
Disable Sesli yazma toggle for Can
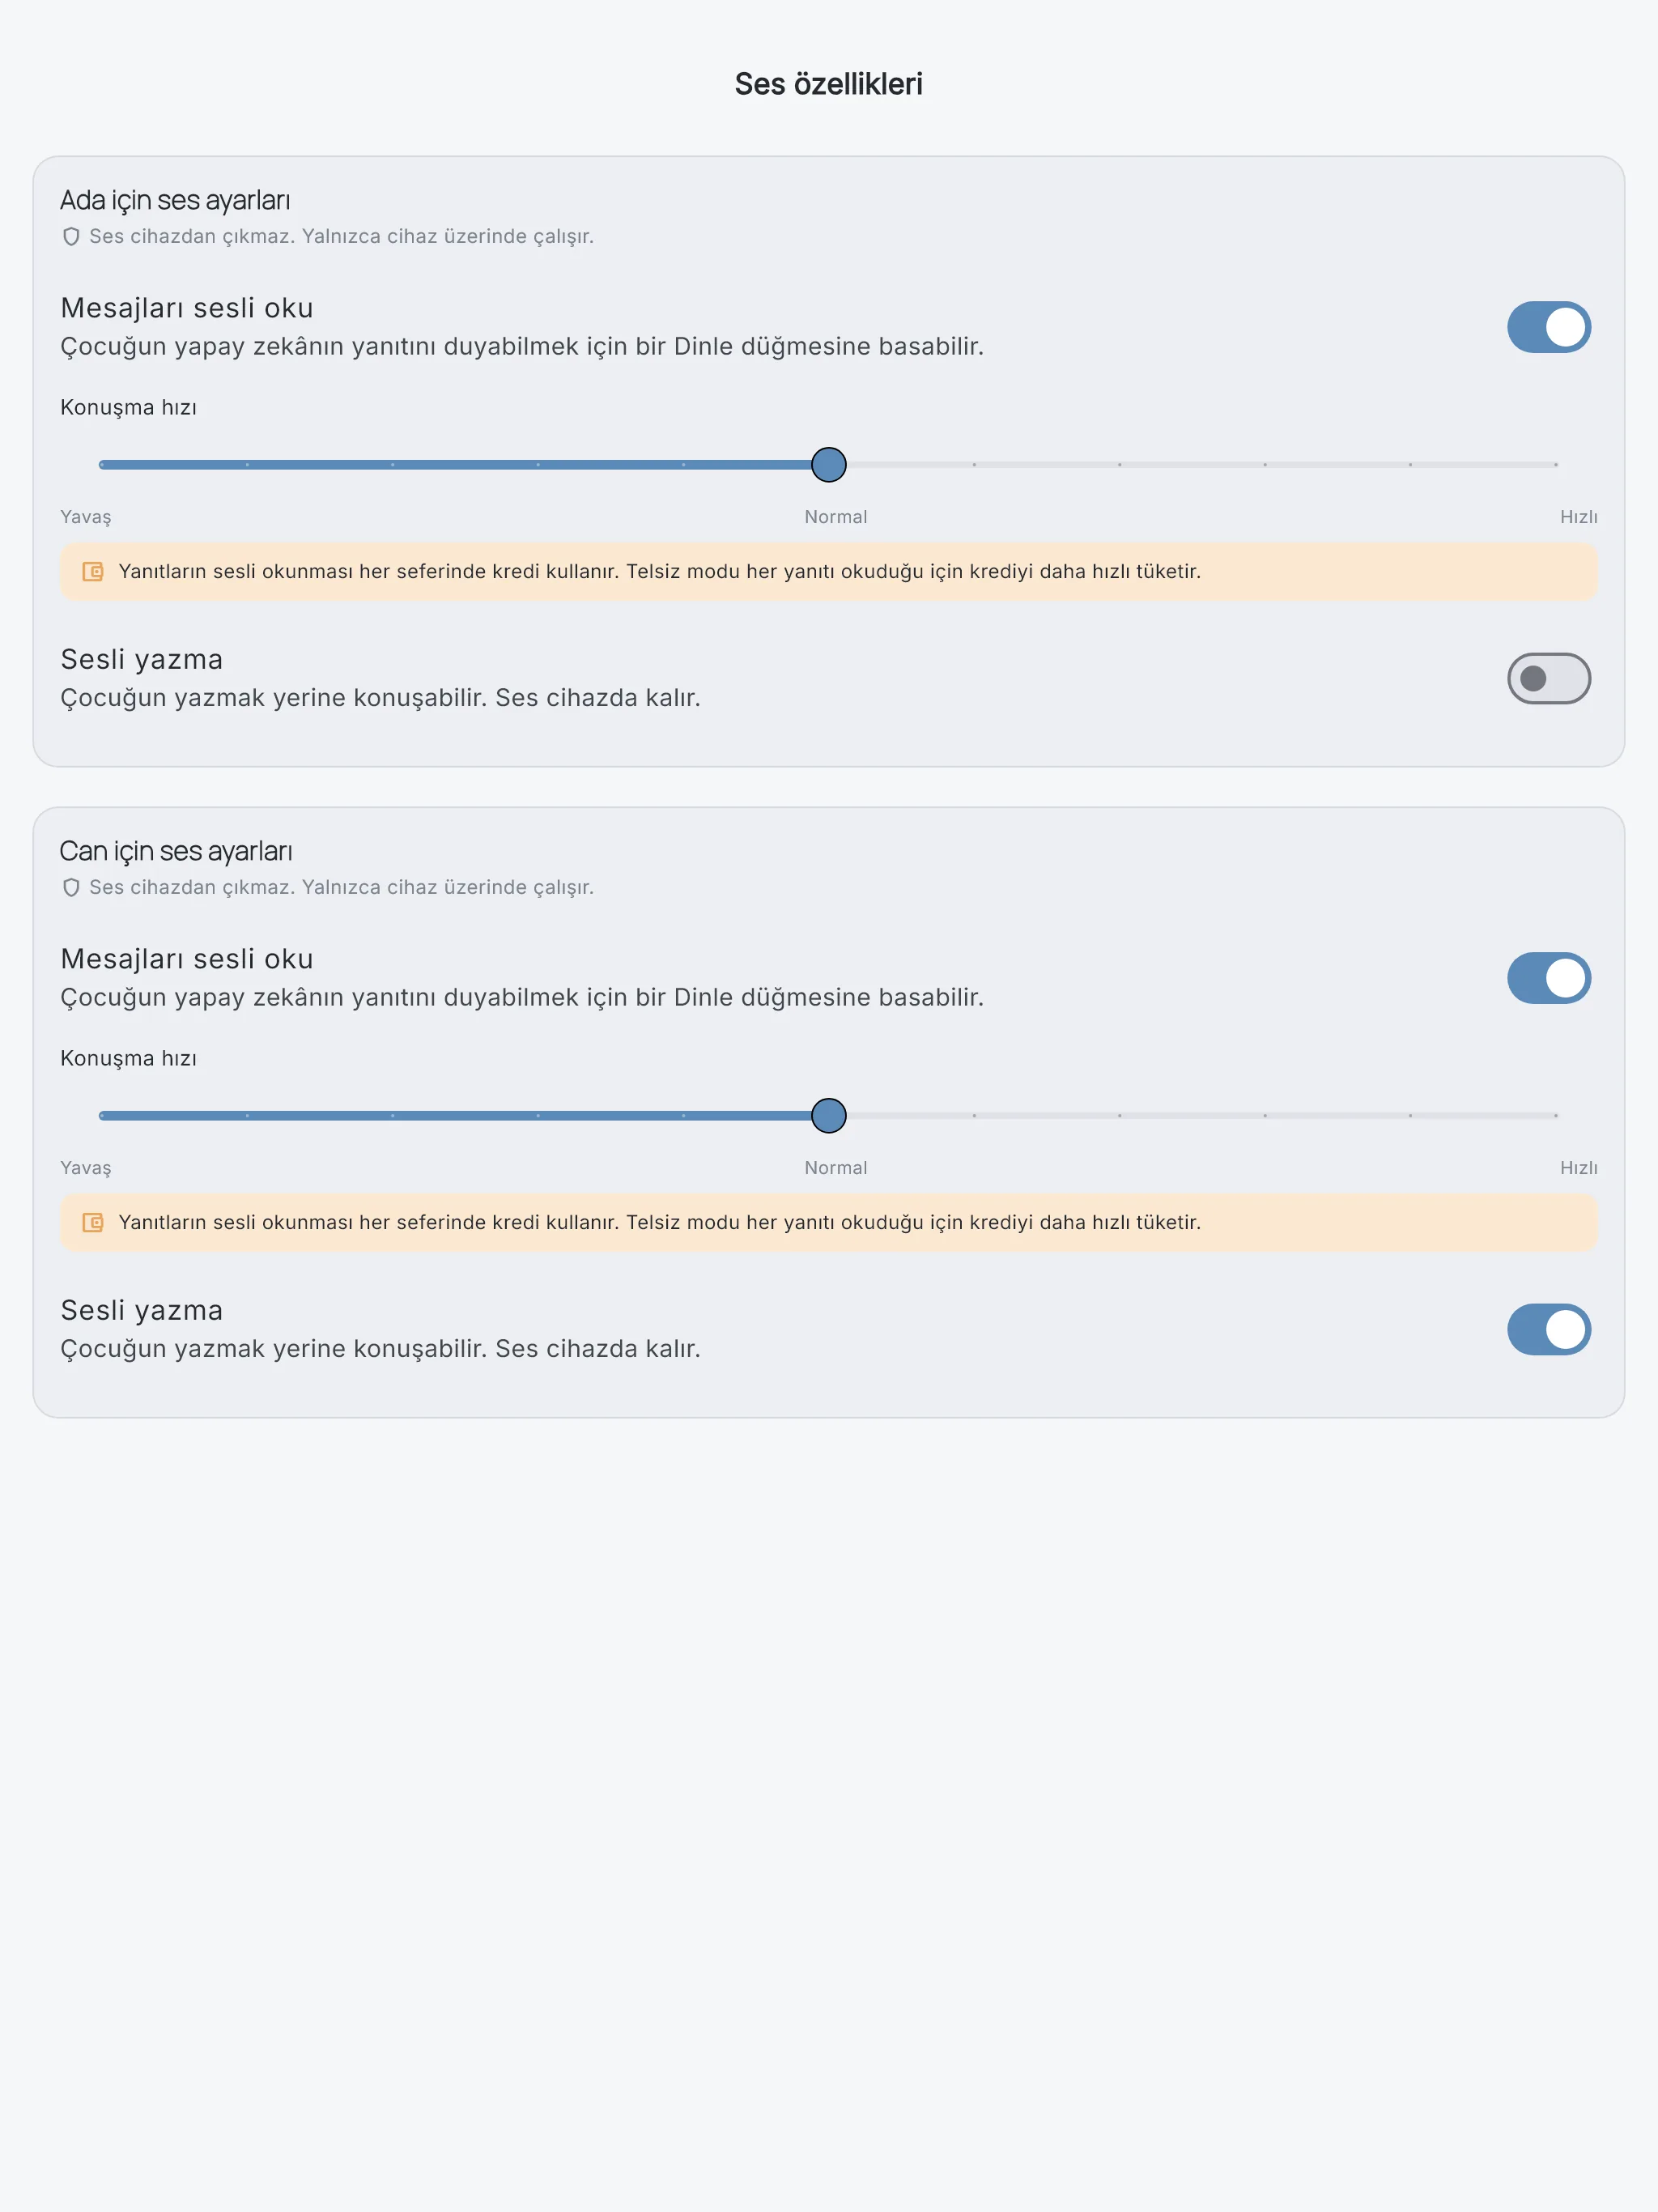pyautogui.click(x=1549, y=1329)
